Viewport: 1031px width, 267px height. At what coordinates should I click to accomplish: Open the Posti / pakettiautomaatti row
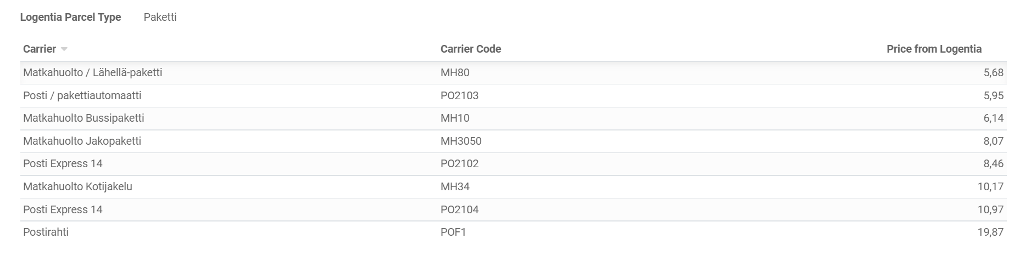tap(514, 95)
